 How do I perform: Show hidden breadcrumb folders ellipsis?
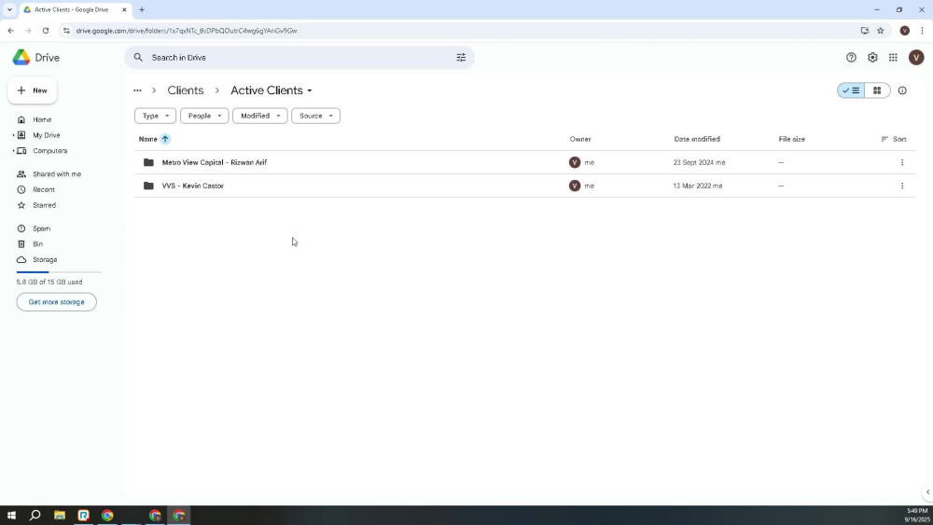click(137, 90)
